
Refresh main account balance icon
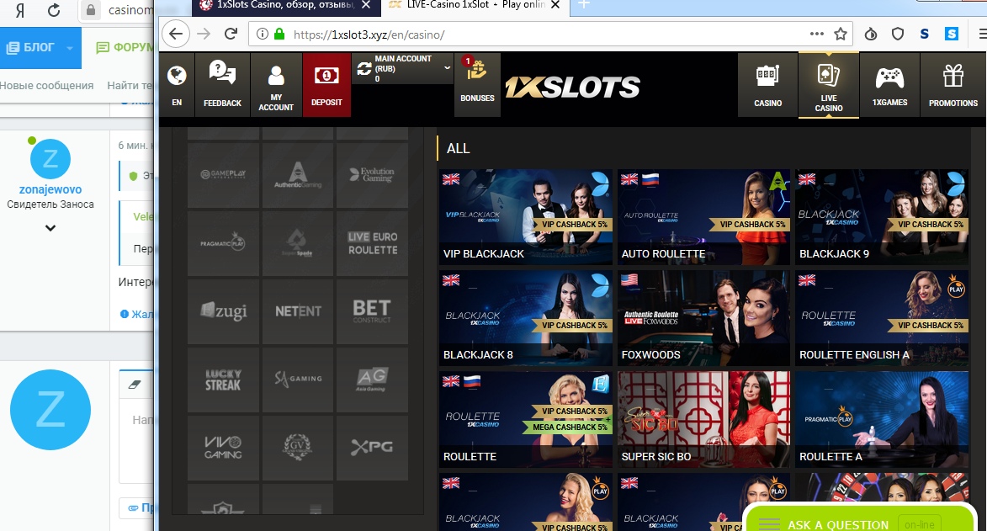[363, 69]
